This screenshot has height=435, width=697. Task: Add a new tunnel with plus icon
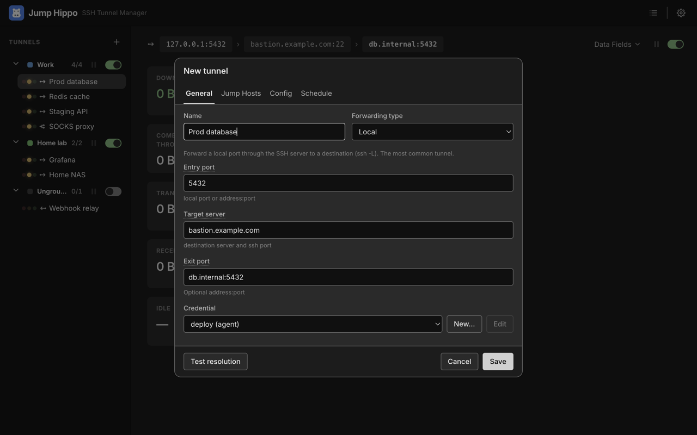117,42
